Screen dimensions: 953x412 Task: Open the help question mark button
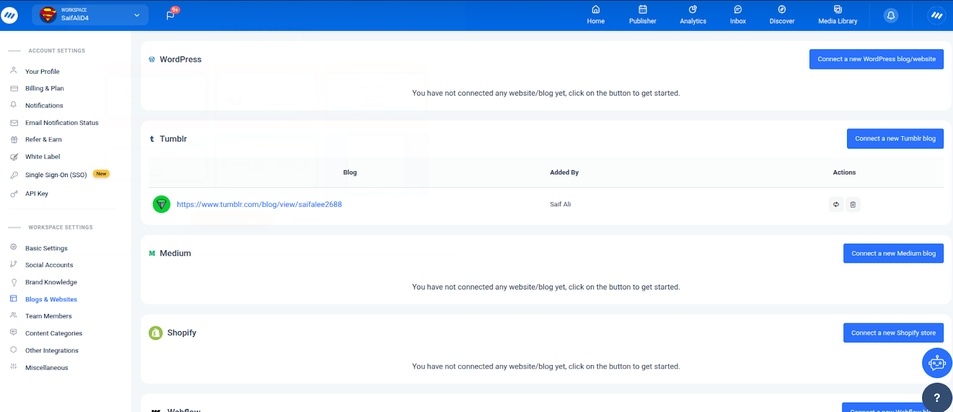tap(937, 398)
